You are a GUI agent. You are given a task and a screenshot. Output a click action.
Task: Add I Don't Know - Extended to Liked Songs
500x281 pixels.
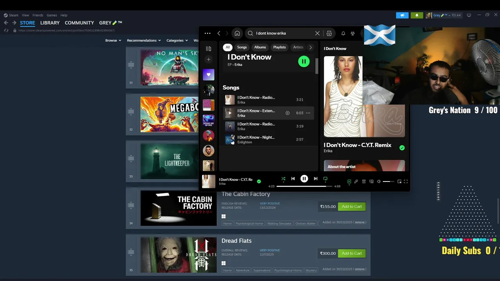(x=287, y=113)
